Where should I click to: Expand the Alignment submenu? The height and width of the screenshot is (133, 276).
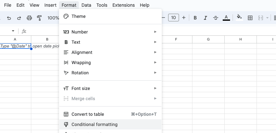110,52
